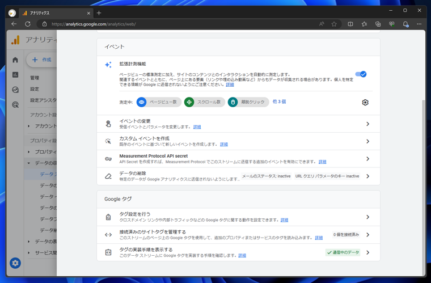The image size is (431, 283).
Task: Click the site info lock icon
Action: point(45,24)
